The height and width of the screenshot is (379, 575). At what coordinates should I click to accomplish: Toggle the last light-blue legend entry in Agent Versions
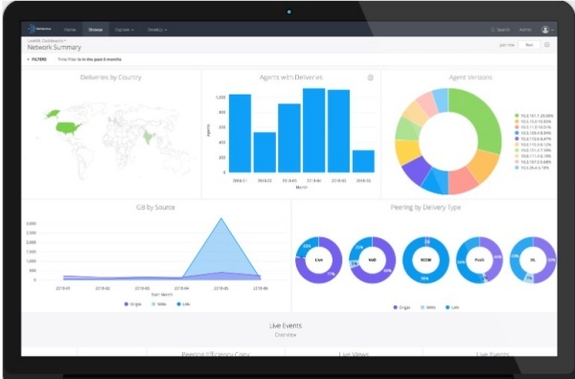click(x=532, y=167)
